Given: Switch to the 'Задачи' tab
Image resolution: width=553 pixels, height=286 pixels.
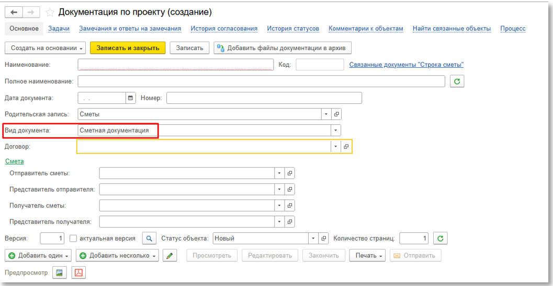Looking at the screenshot, I should point(59,29).
